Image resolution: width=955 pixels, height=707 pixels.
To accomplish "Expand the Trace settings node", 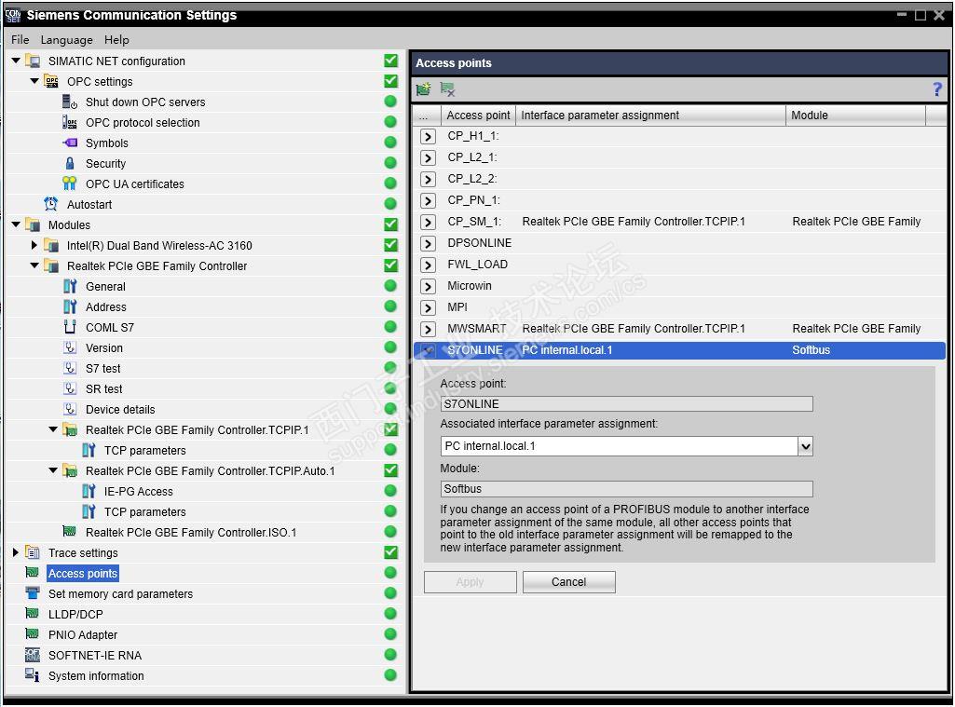I will click(16, 552).
